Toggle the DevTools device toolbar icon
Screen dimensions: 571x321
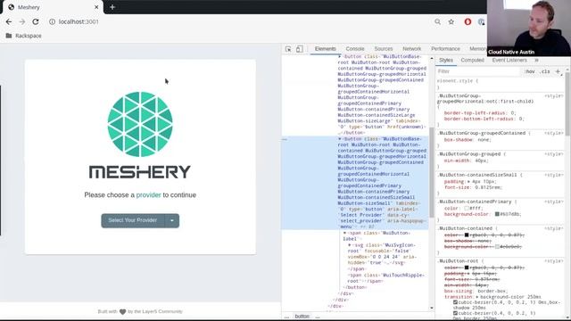[300, 49]
